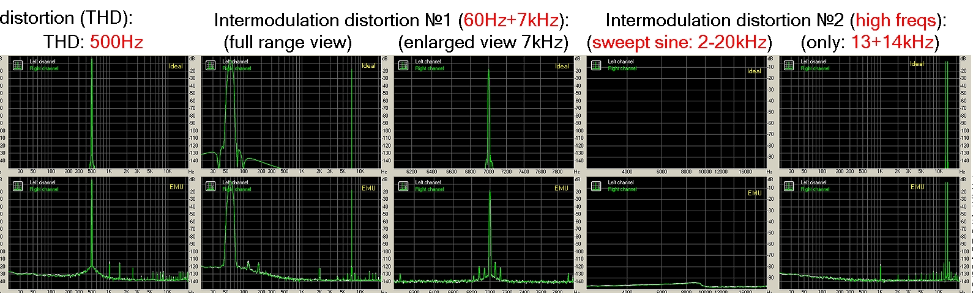
Task: Click the grid icon in the Ideal THD 500Hz graph
Action: (18, 65)
